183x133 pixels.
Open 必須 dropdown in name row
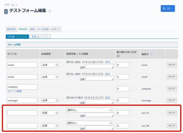[50, 65]
